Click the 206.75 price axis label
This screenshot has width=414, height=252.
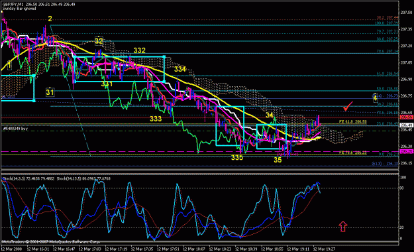pos(406,96)
